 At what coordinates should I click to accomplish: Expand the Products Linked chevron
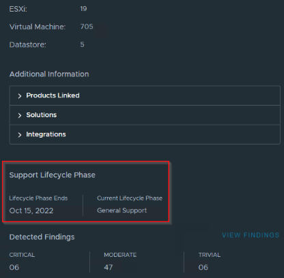tap(20, 96)
